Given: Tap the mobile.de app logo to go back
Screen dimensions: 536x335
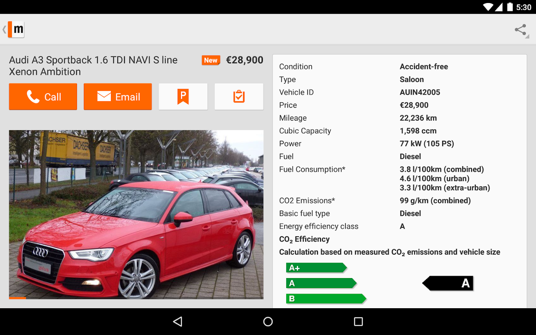Looking at the screenshot, I should click(16, 29).
